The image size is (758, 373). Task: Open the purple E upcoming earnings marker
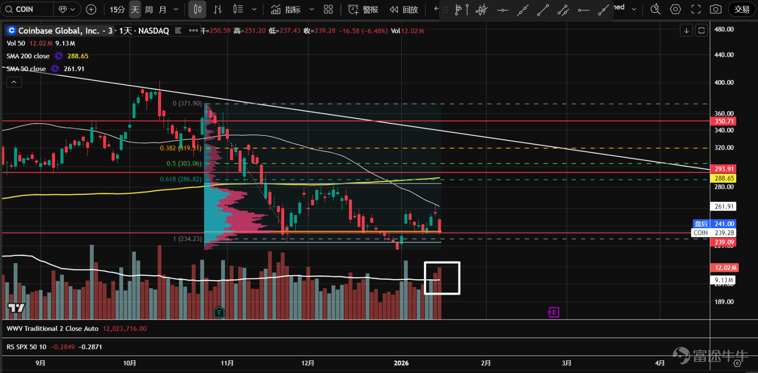(x=553, y=312)
